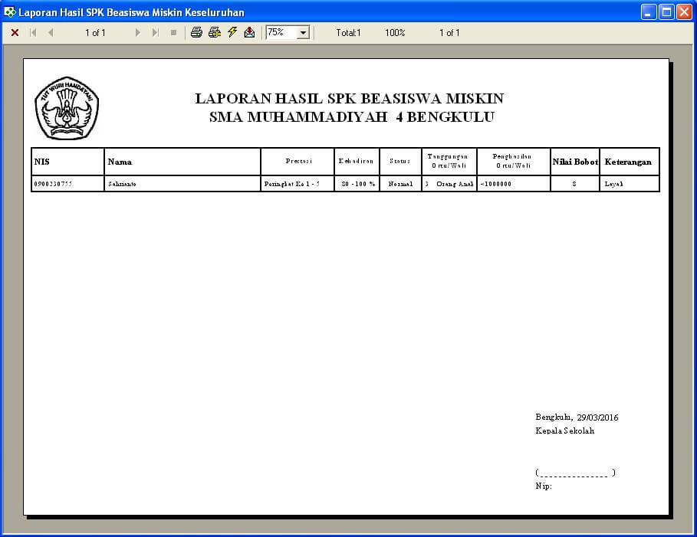Minimize the Laporan Hasil SPK window
The width and height of the screenshot is (697, 537).
point(649,12)
